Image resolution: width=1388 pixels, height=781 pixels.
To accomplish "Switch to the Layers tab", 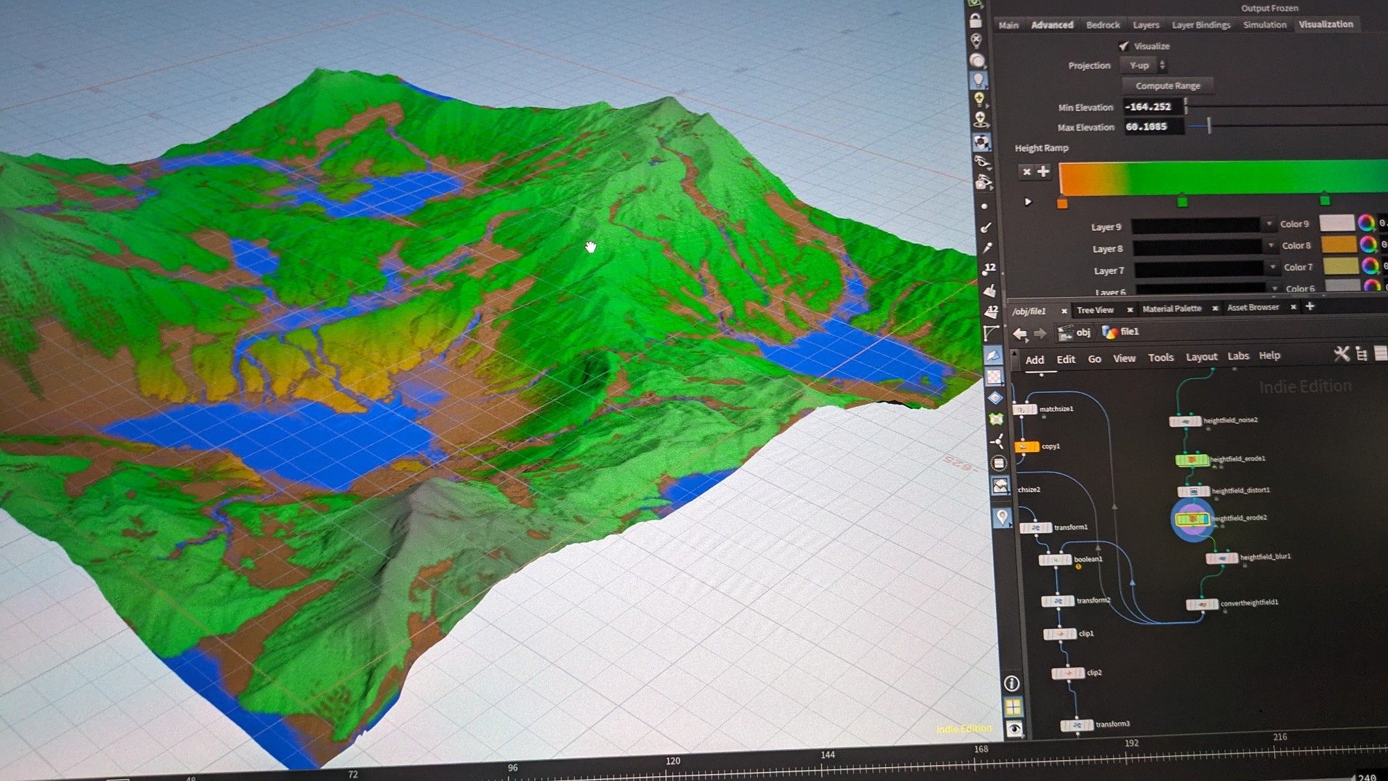I will point(1146,25).
